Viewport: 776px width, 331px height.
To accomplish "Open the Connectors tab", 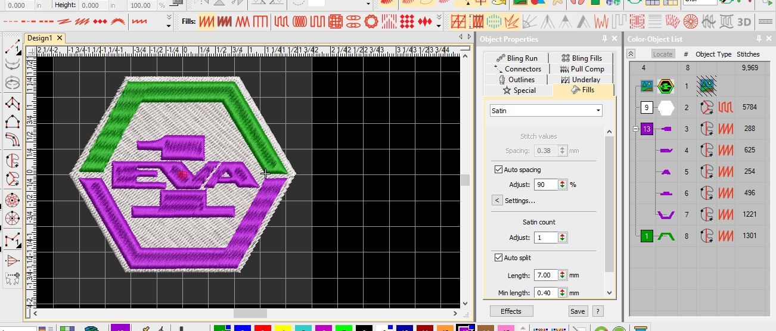I will [516, 68].
